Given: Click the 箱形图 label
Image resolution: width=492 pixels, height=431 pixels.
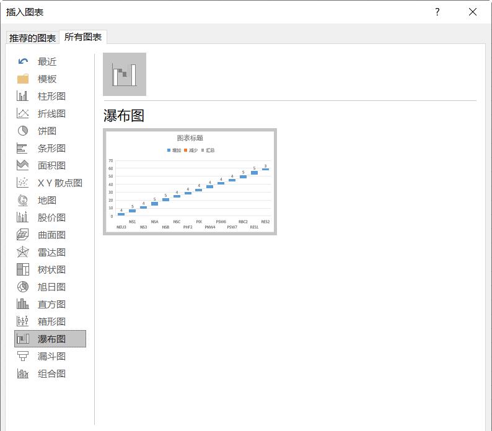Looking at the screenshot, I should (x=52, y=321).
